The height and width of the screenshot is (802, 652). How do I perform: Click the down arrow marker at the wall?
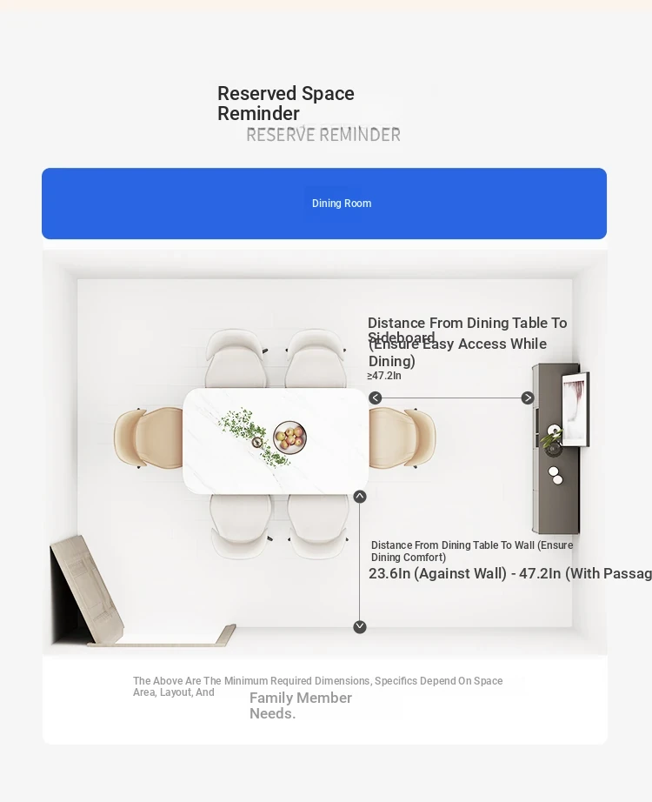360,626
